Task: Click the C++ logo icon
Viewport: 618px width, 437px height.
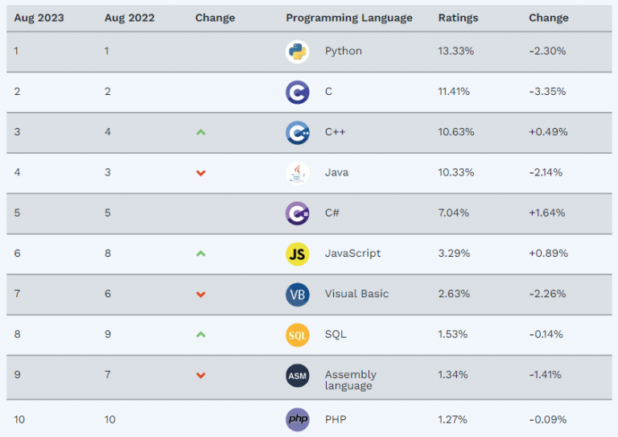Action: pos(297,132)
